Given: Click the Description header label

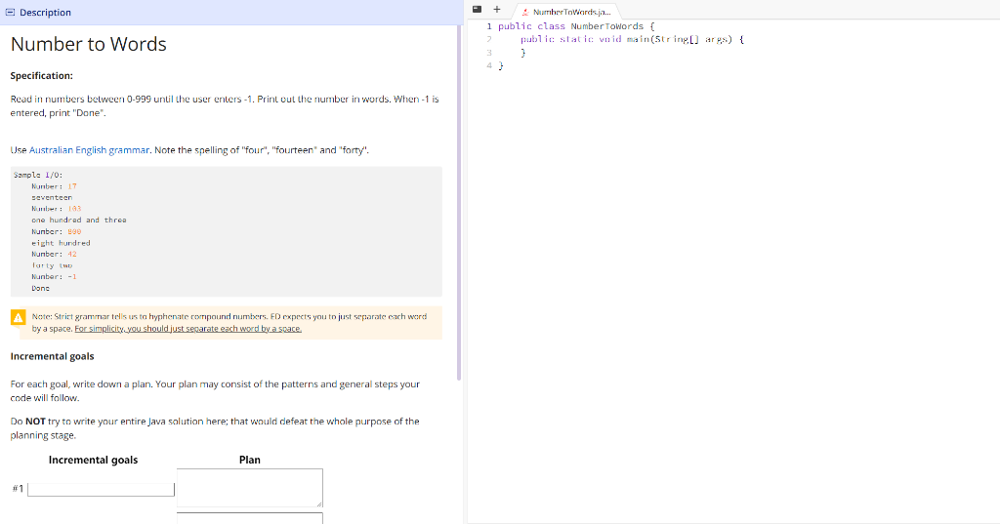Looking at the screenshot, I should (x=45, y=12).
